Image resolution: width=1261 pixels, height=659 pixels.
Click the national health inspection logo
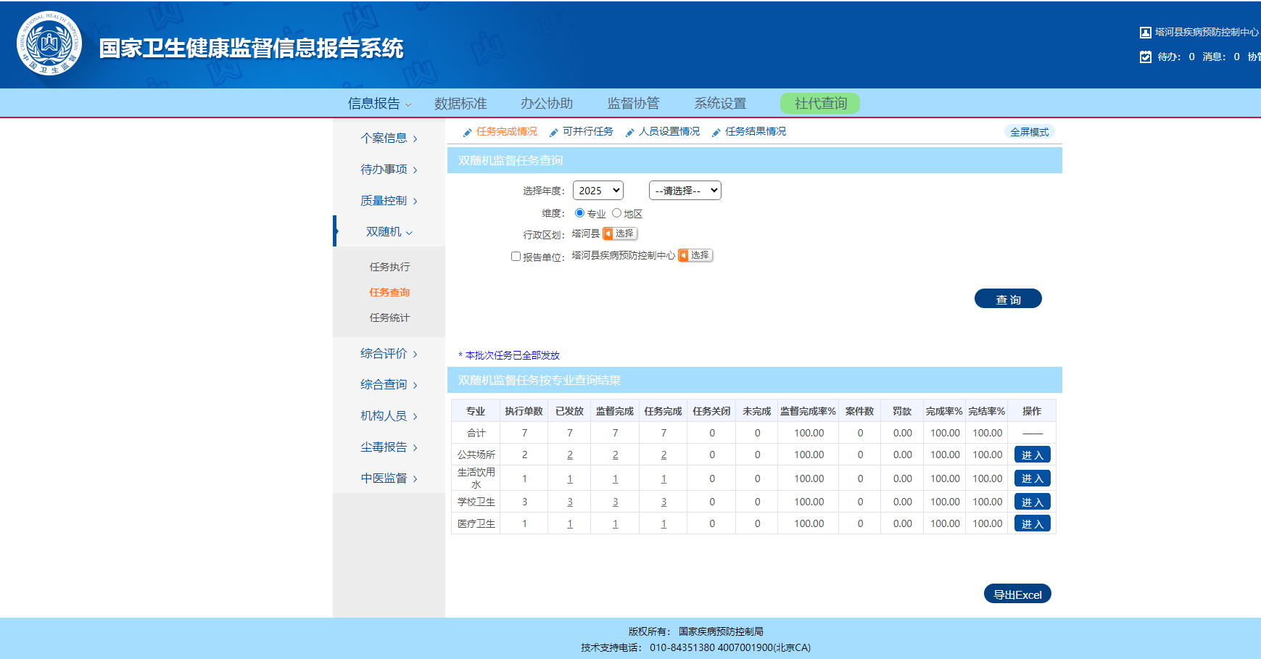pos(49,44)
